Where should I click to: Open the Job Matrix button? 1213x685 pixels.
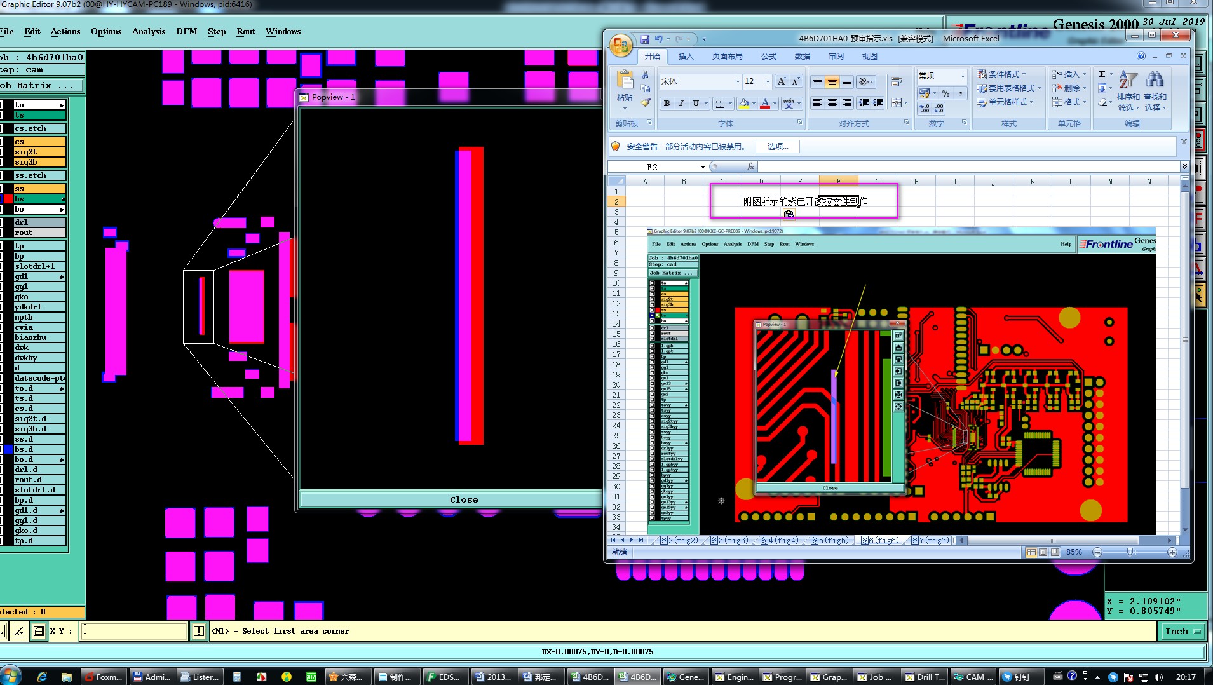coord(42,85)
